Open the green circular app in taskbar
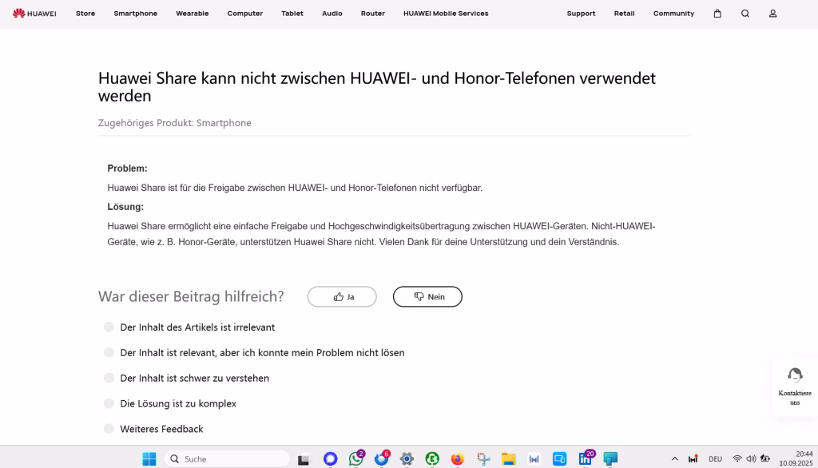Screen dimensions: 818x468 [x=432, y=458]
